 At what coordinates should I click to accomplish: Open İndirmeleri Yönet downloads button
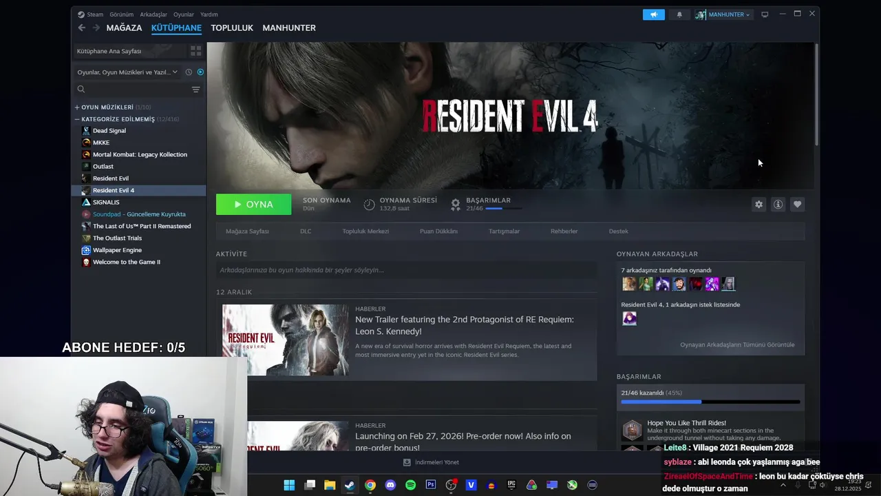click(431, 462)
